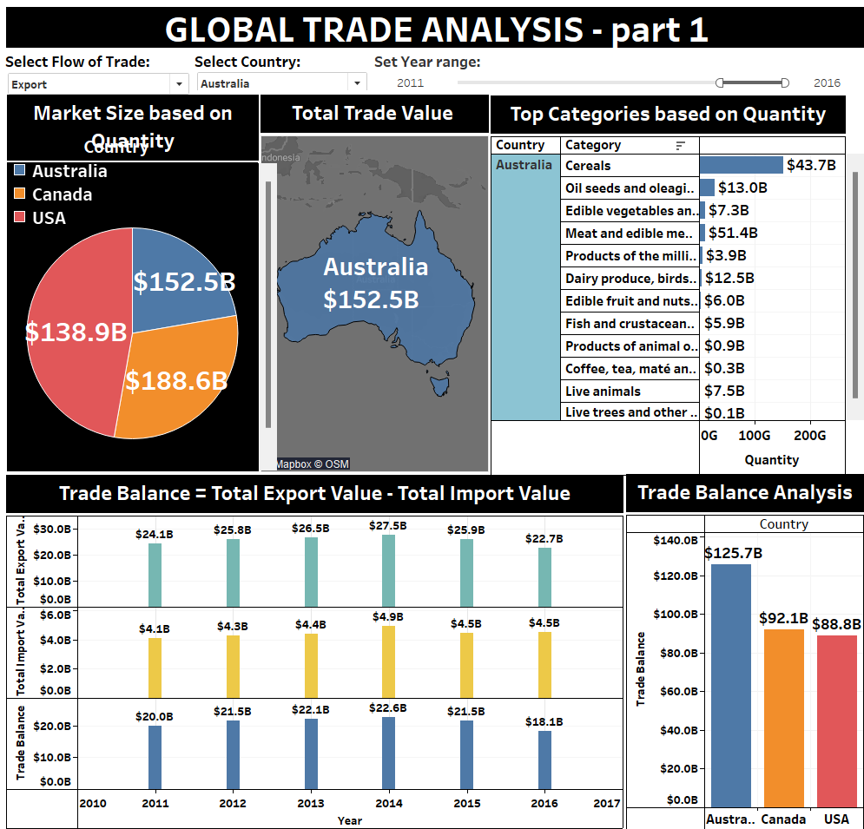Click the USA red legend square

pos(20,218)
